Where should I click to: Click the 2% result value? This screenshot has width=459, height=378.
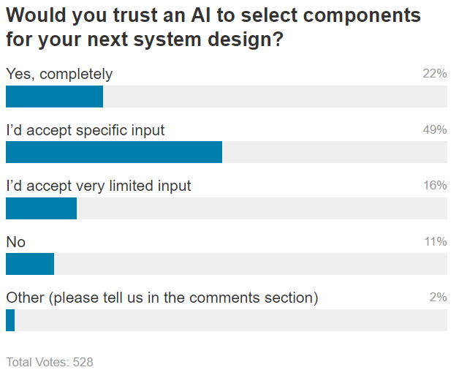(438, 298)
